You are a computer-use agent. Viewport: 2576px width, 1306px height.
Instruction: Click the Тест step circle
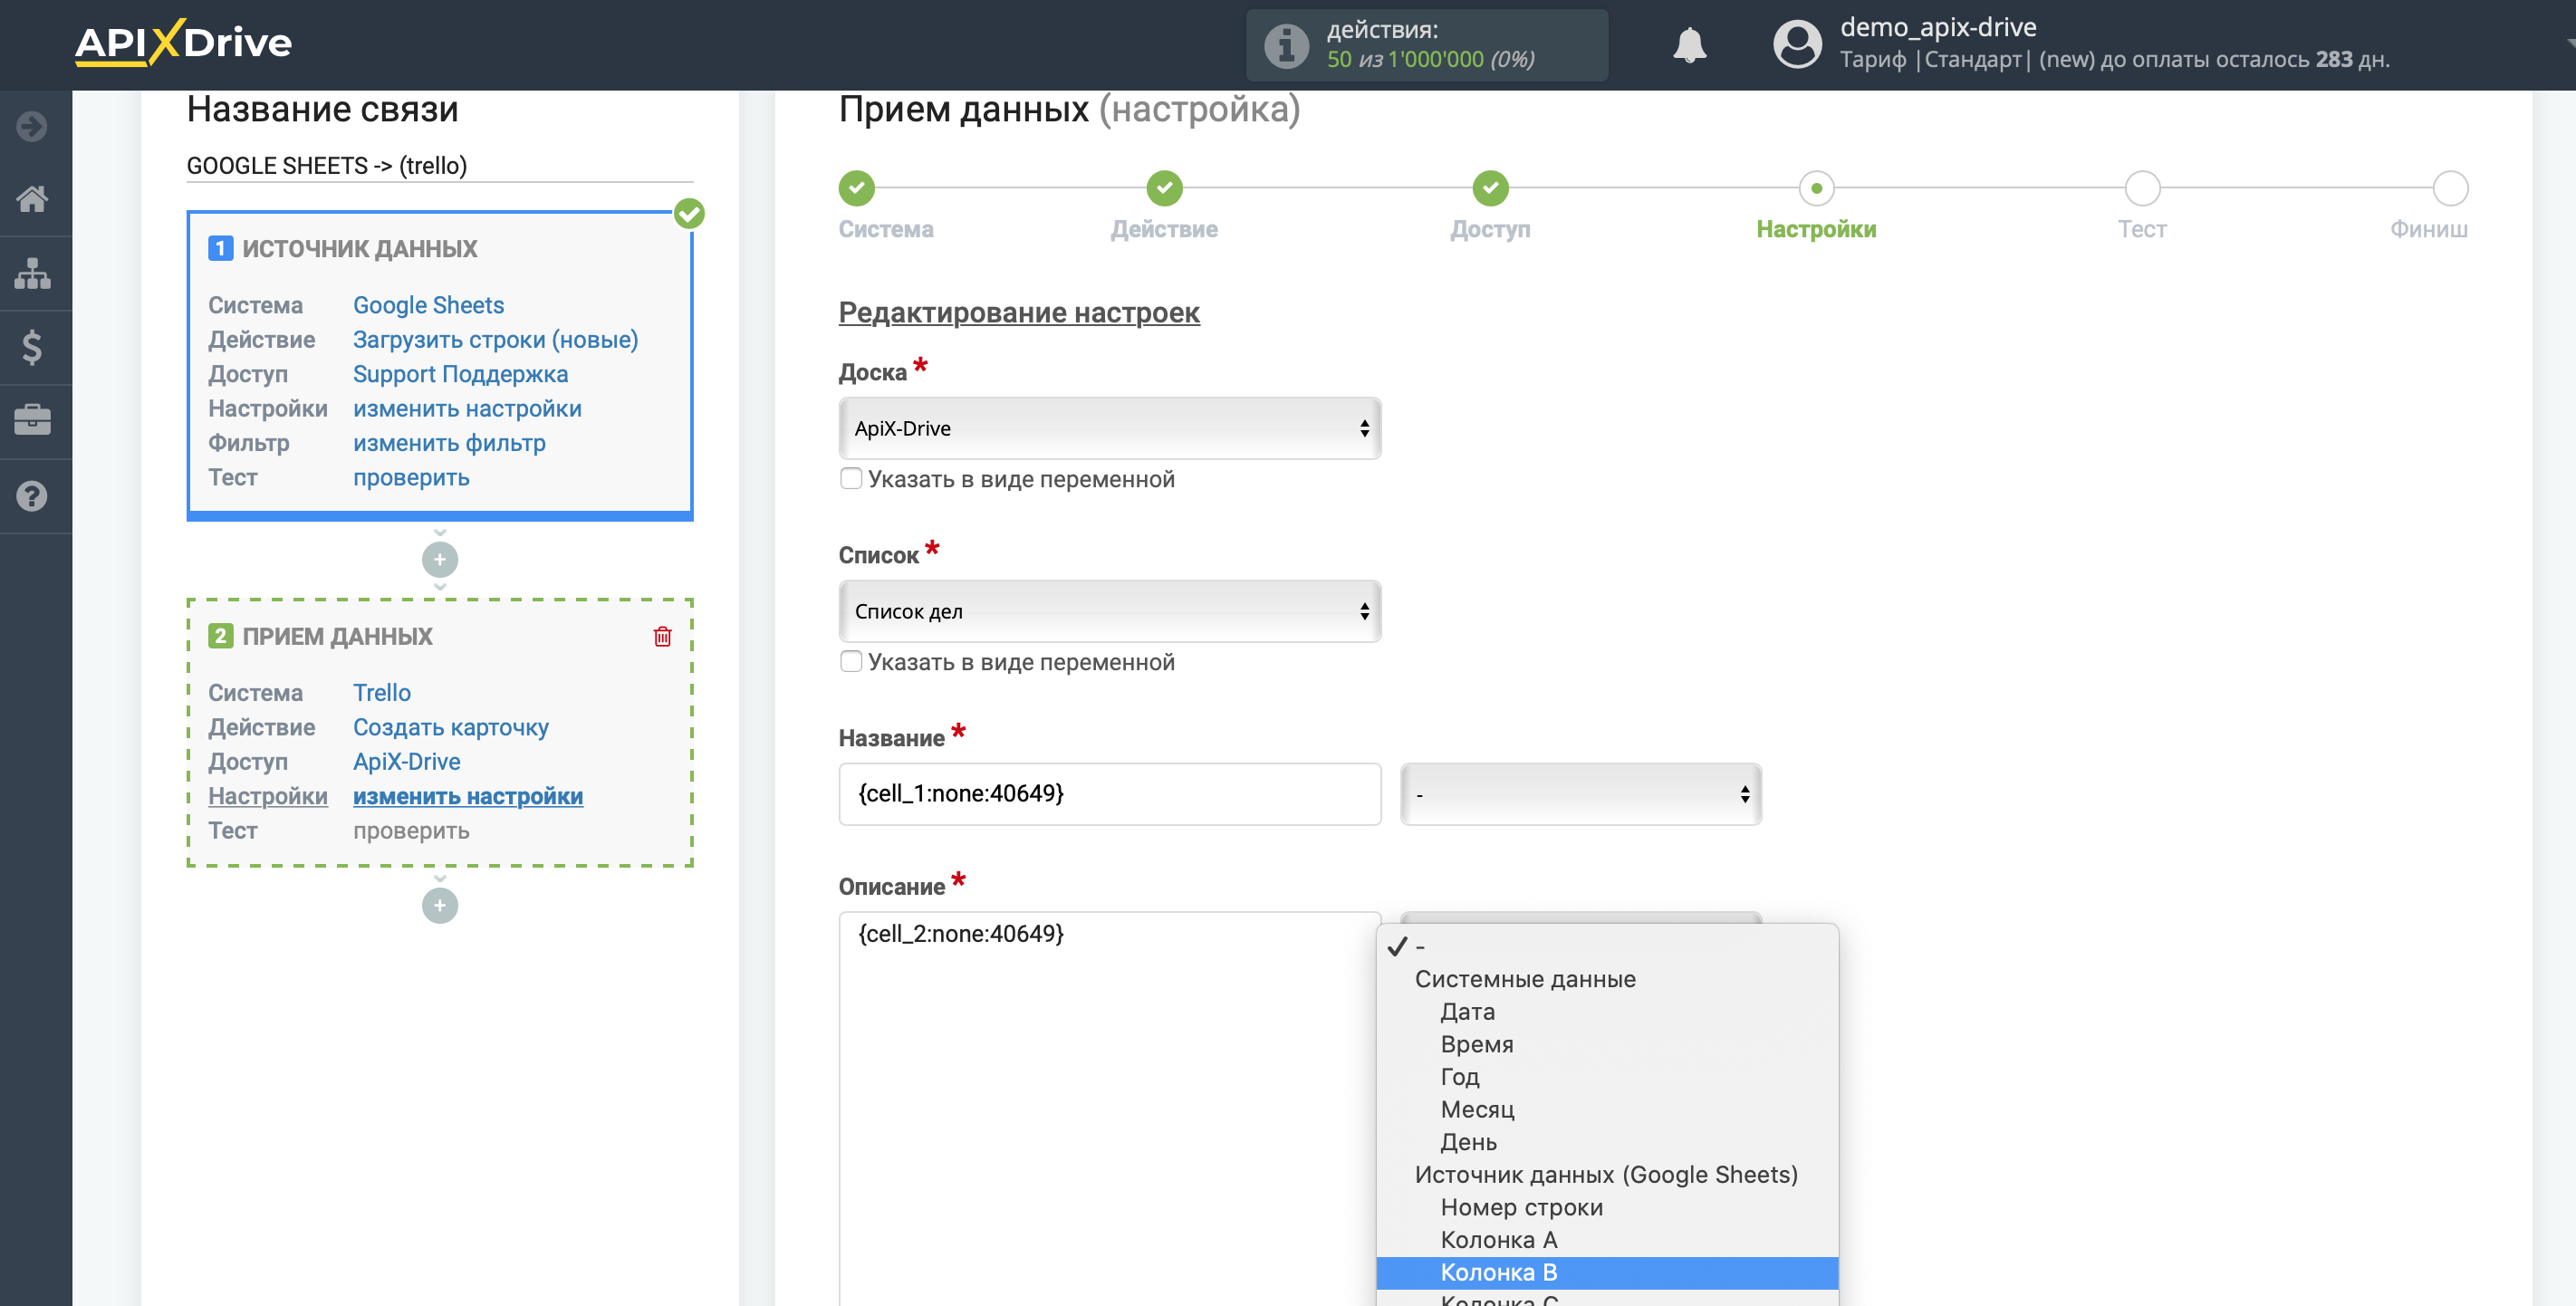[x=2142, y=188]
